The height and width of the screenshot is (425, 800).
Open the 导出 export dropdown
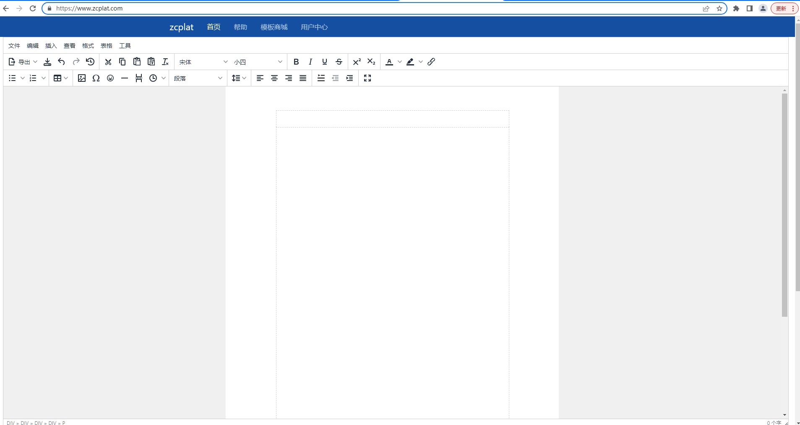(x=23, y=62)
